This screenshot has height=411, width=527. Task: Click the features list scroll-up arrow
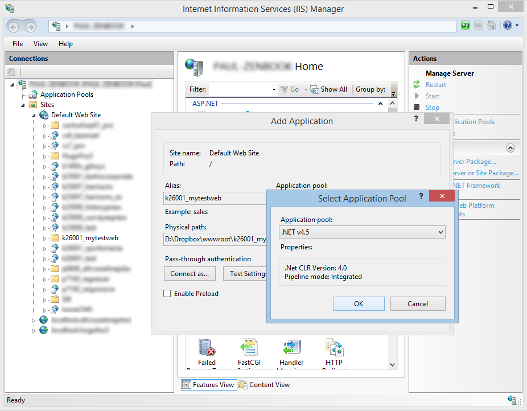pyautogui.click(x=392, y=104)
